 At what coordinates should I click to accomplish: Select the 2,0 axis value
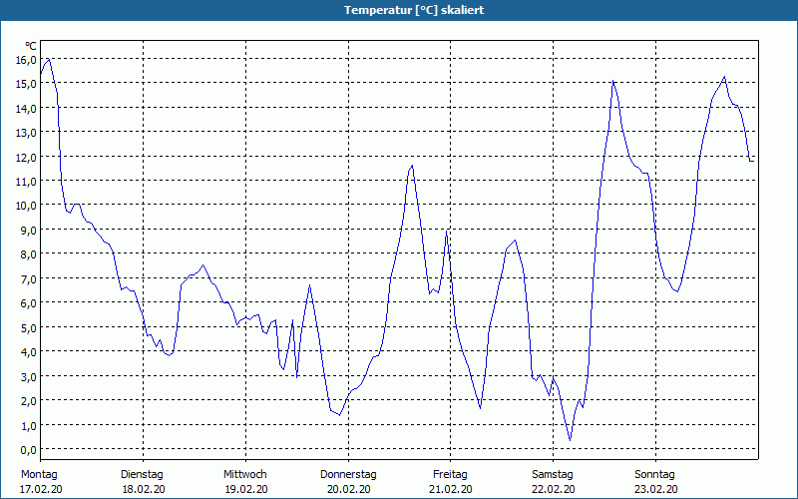coord(28,401)
